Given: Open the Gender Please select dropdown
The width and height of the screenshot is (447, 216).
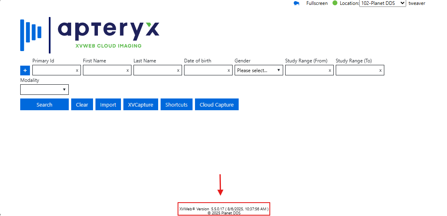Looking at the screenshot, I should click(x=259, y=70).
